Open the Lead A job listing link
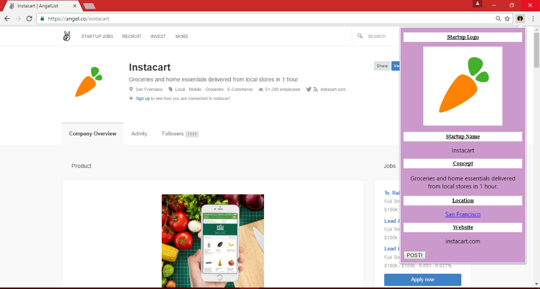Image resolution: width=540 pixels, height=289 pixels. click(x=392, y=221)
